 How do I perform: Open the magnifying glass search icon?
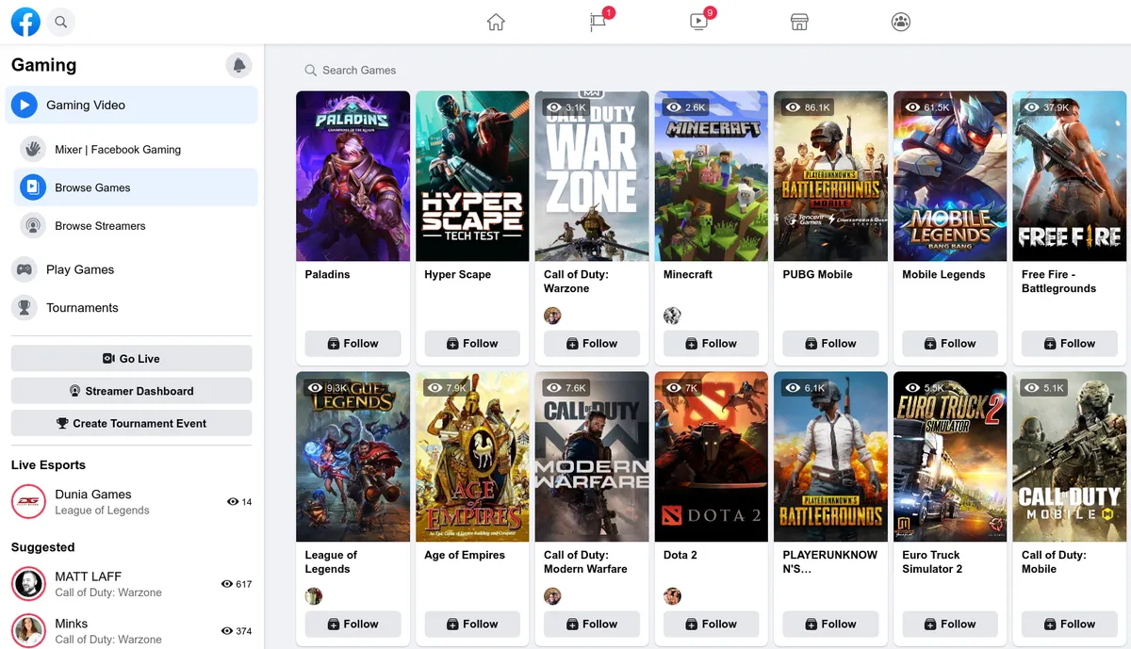pos(60,21)
